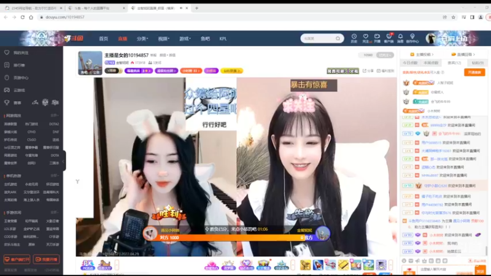The height and width of the screenshot is (276, 491).
Task: Open 赛事 trophy item in sidebar
Action: [x=13, y=102]
